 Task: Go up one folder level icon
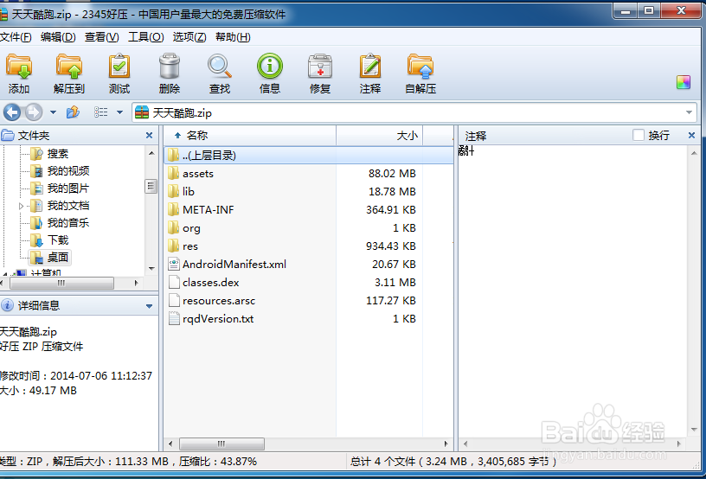pos(73,112)
